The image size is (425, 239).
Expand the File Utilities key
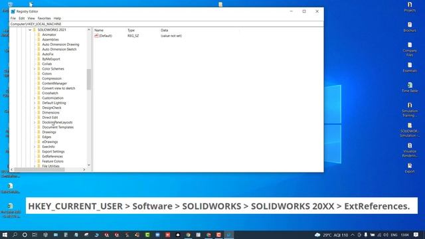pyautogui.click(x=35, y=166)
